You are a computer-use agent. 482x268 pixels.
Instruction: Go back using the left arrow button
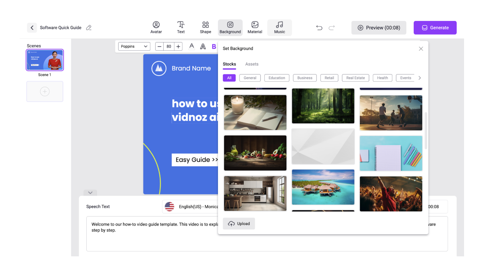pyautogui.click(x=32, y=28)
